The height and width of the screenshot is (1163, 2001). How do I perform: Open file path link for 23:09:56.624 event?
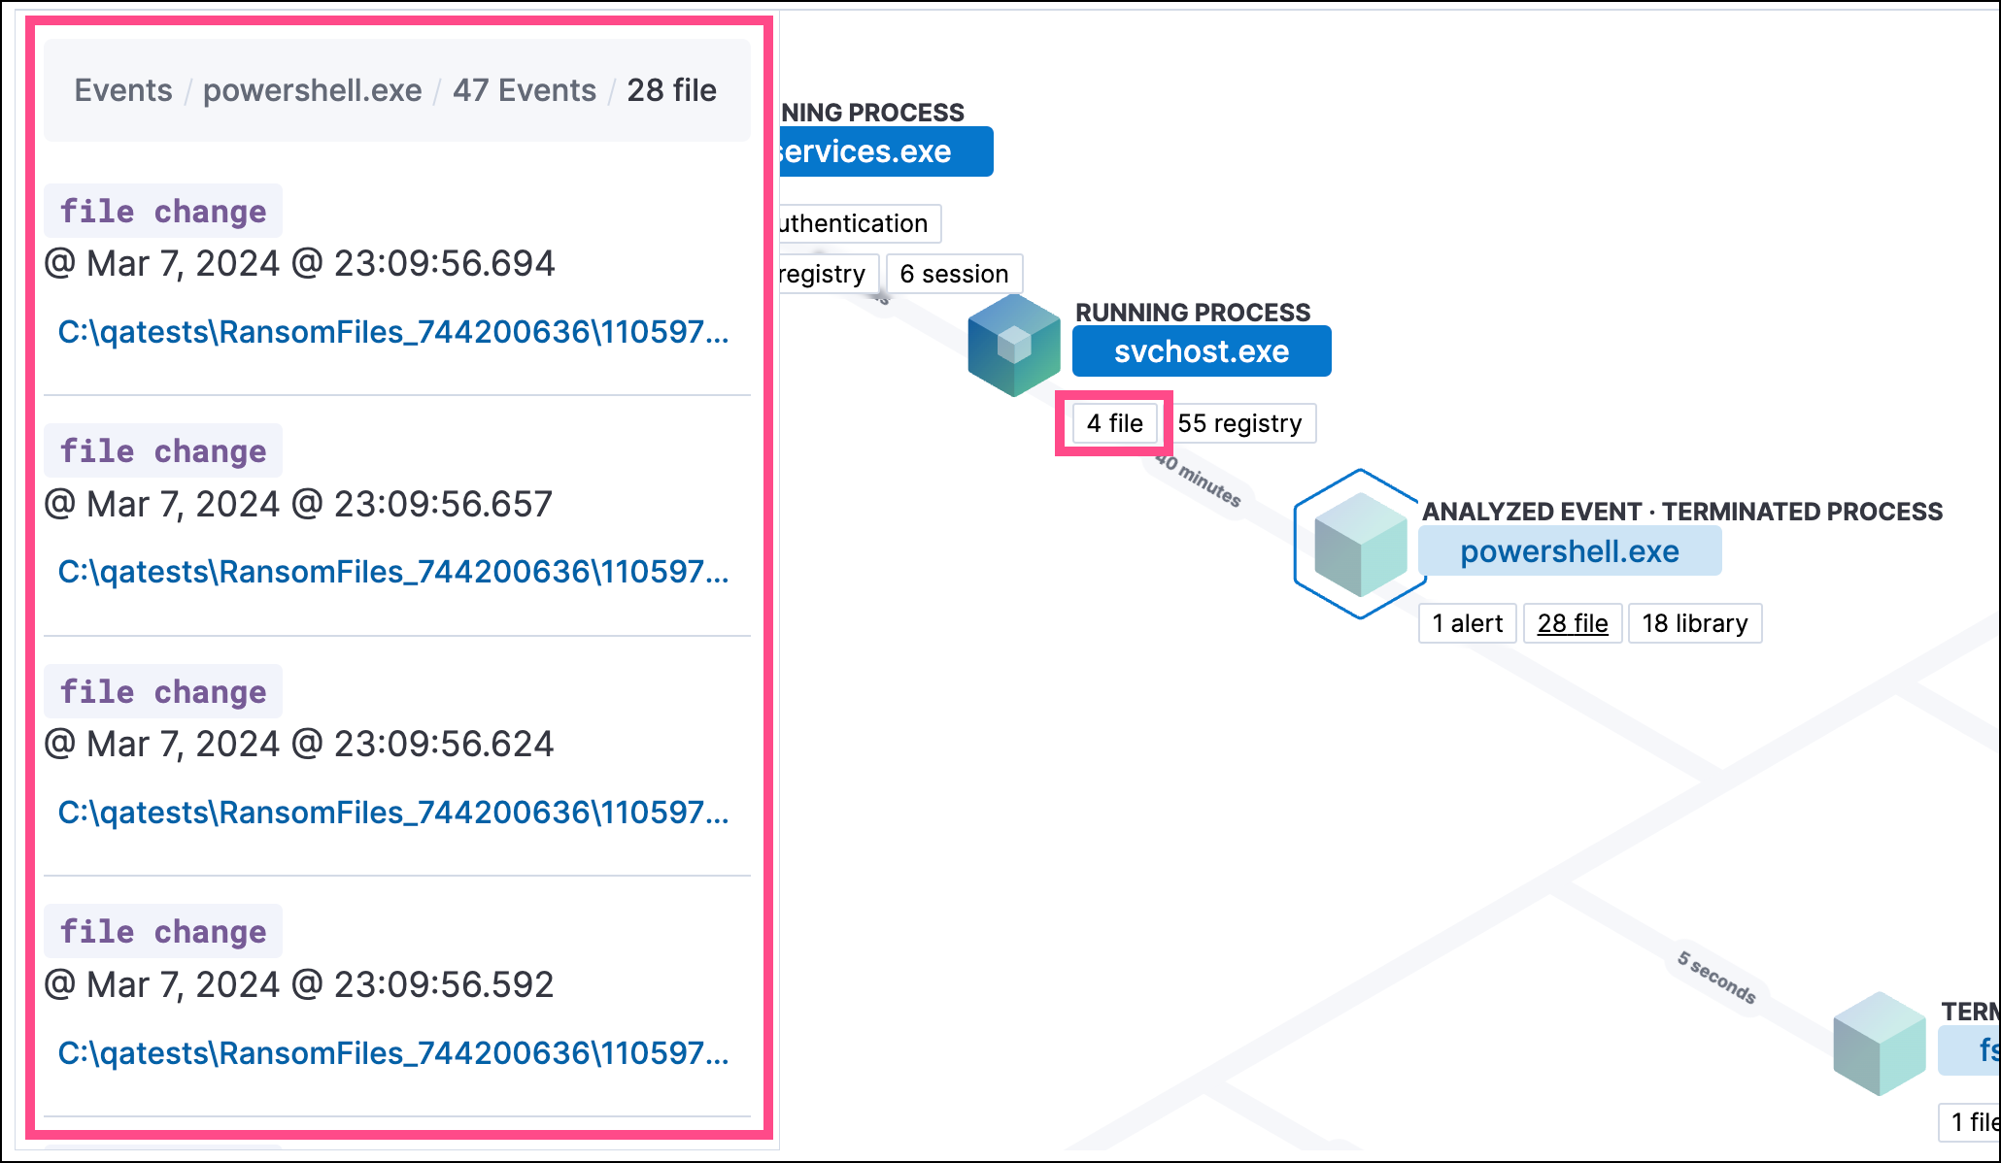[392, 813]
